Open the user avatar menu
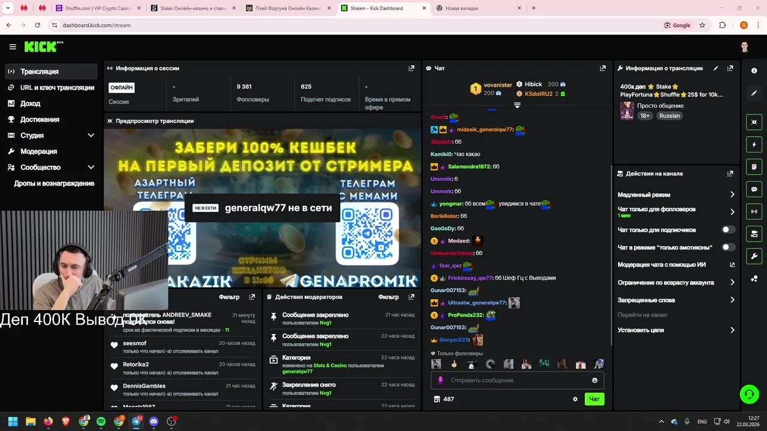767x431 pixels. point(744,47)
